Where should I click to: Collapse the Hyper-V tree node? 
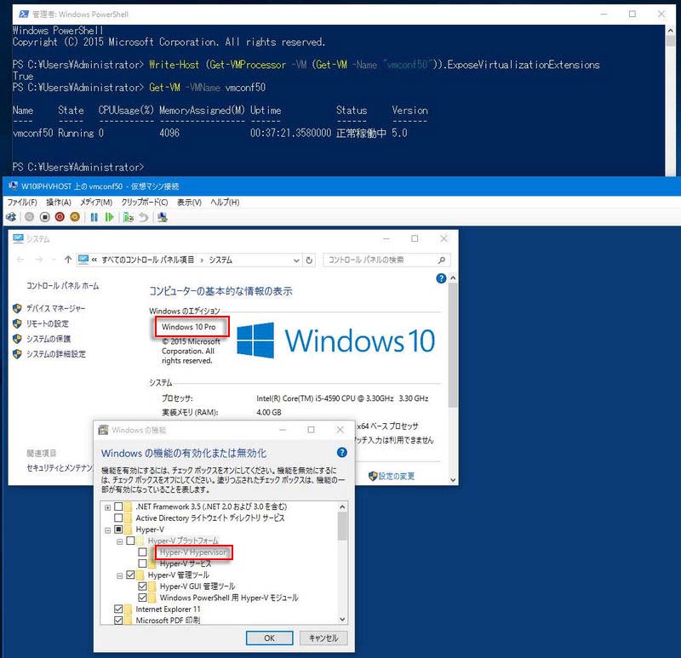107,529
